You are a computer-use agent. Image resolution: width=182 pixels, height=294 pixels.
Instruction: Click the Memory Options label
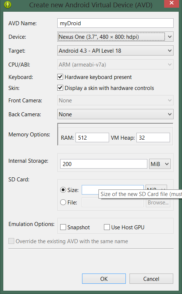pyautogui.click(x=29, y=135)
